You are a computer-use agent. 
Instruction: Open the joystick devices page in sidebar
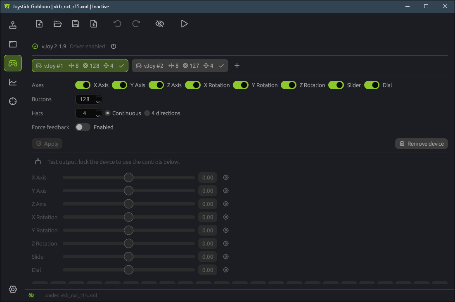tap(13, 25)
